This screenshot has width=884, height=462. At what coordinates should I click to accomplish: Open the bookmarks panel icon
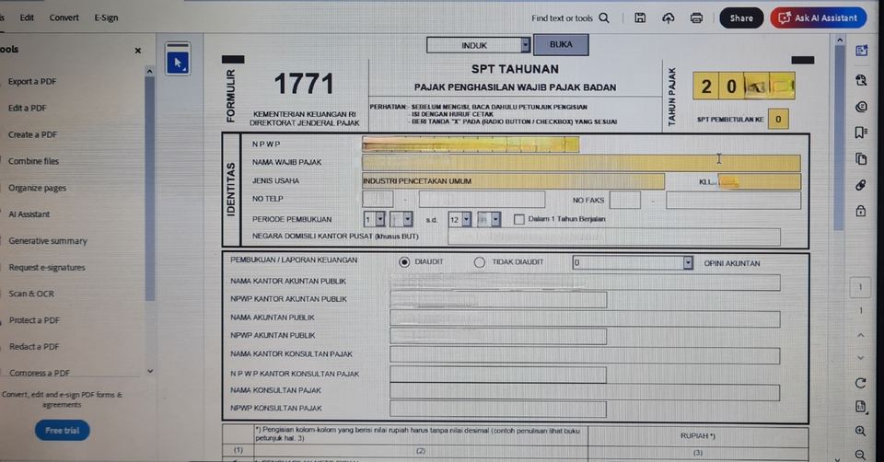861,133
